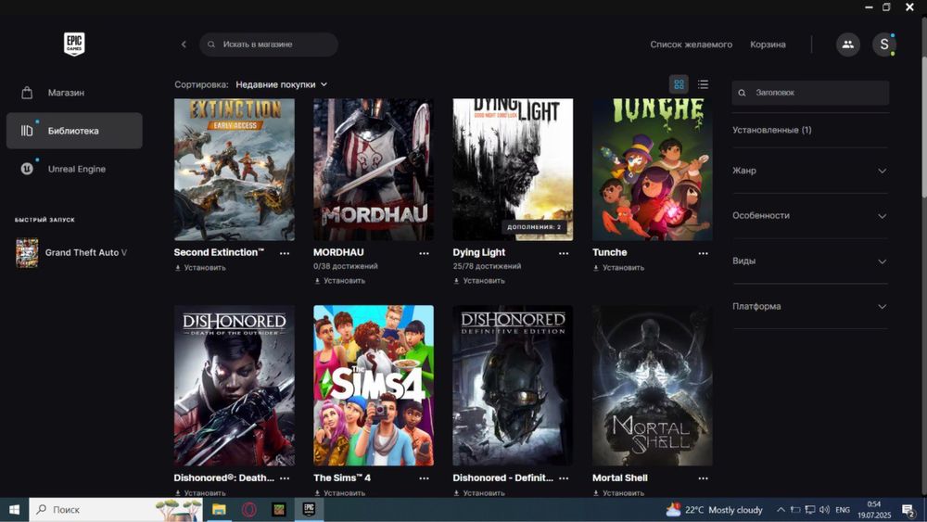Click the Windows taskbar search box
927x522 pixels.
click(115, 510)
